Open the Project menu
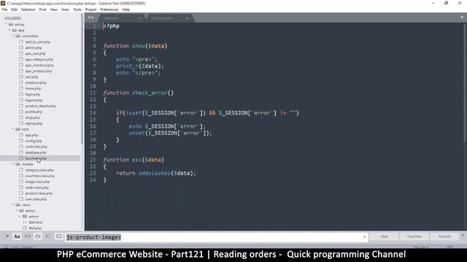 (x=90, y=9)
